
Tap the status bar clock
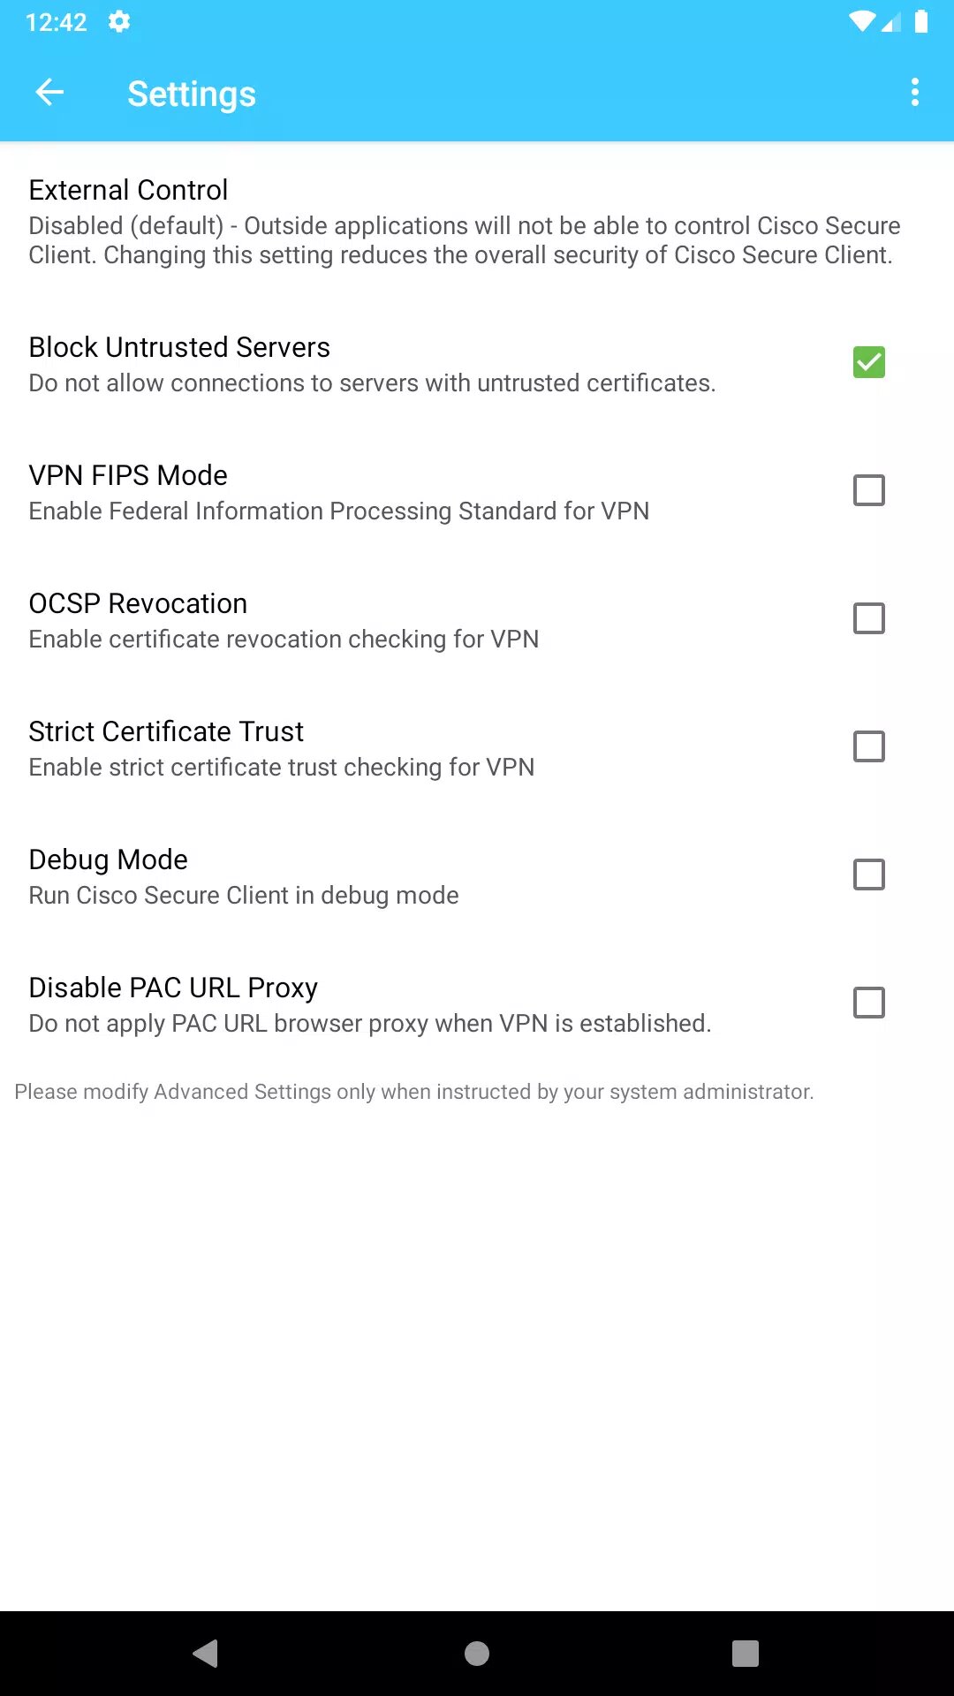click(x=56, y=22)
